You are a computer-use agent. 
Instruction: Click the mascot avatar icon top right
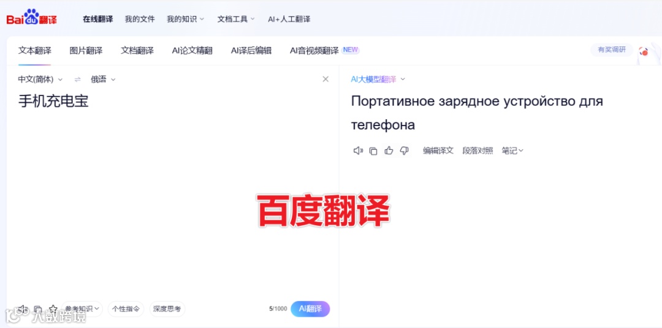point(648,53)
